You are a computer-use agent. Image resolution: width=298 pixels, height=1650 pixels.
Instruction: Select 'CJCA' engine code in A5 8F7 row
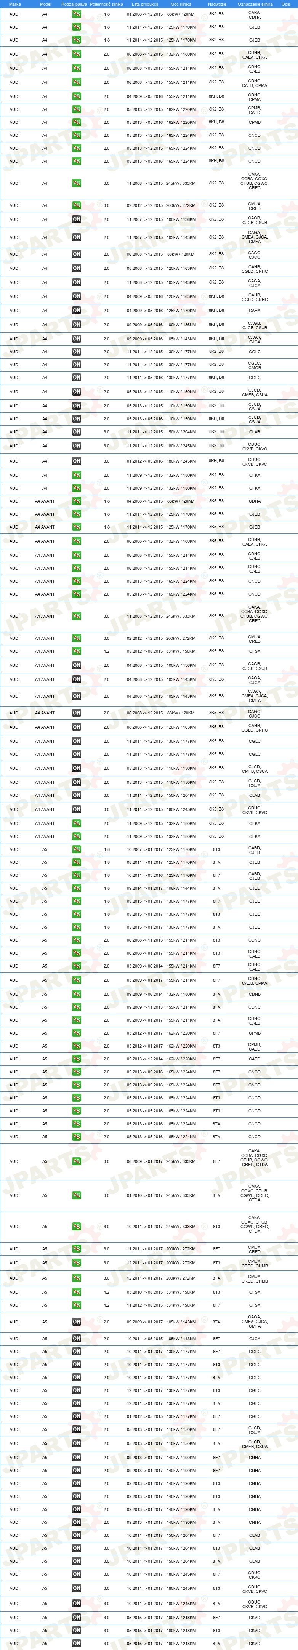(x=255, y=1339)
